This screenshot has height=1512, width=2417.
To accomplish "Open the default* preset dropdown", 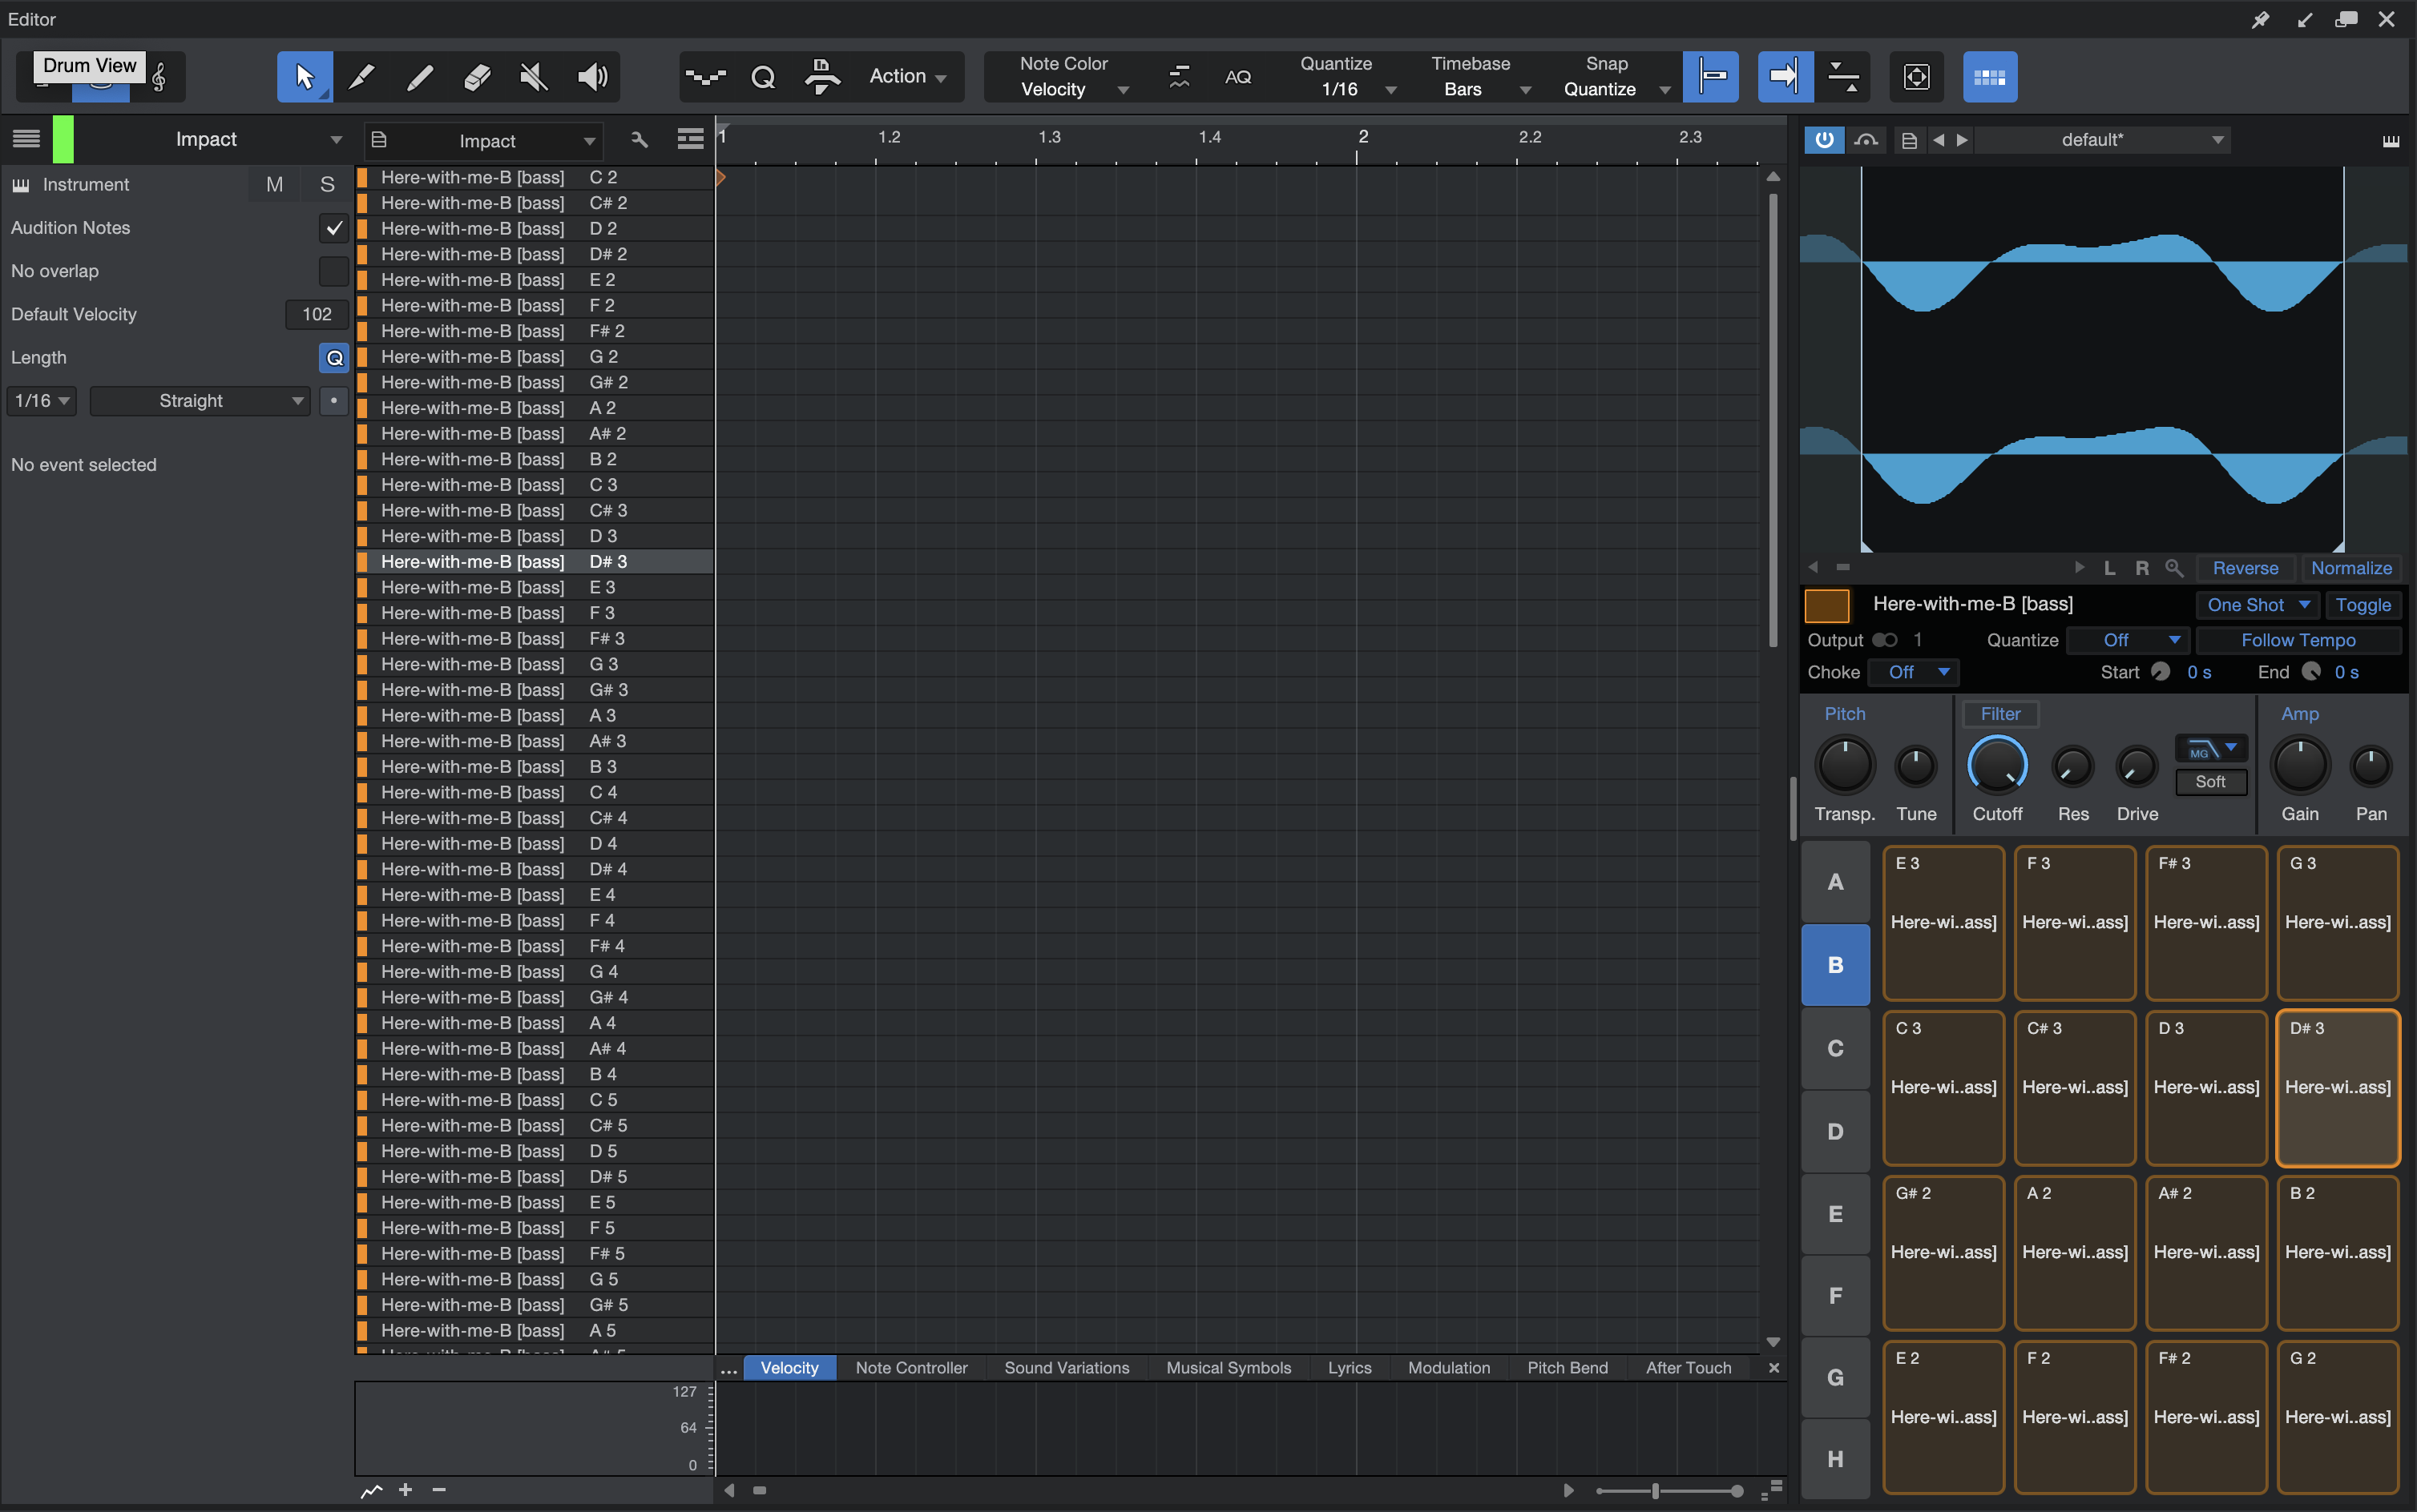I will (2104, 140).
